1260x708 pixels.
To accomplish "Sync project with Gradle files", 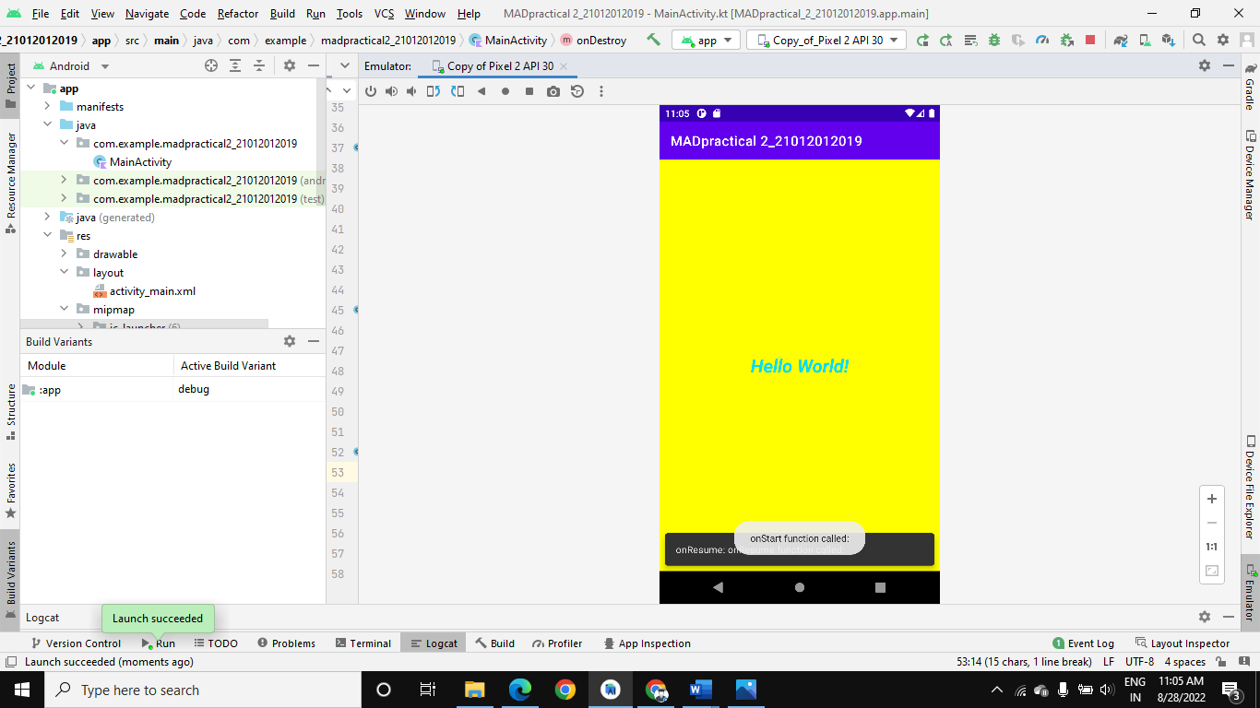I will (x=1121, y=40).
